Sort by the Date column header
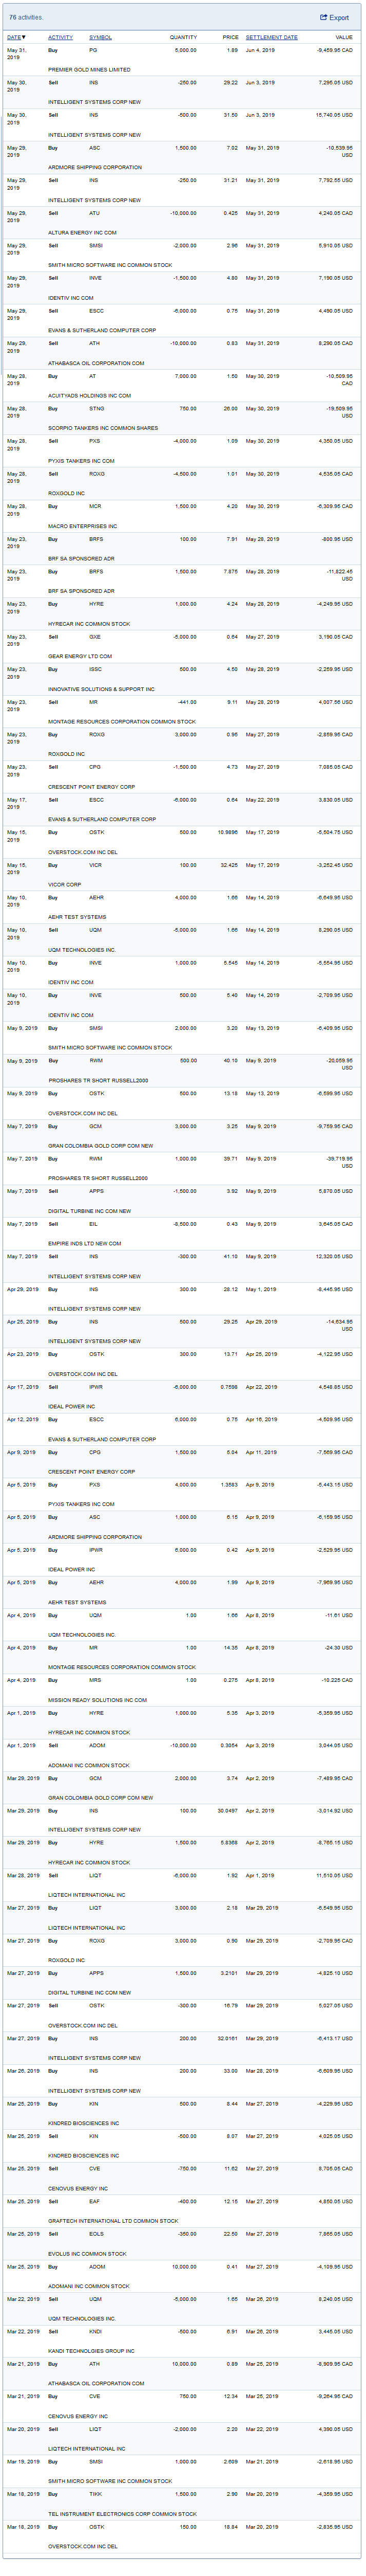This screenshot has height=2576, width=366. pos(13,37)
